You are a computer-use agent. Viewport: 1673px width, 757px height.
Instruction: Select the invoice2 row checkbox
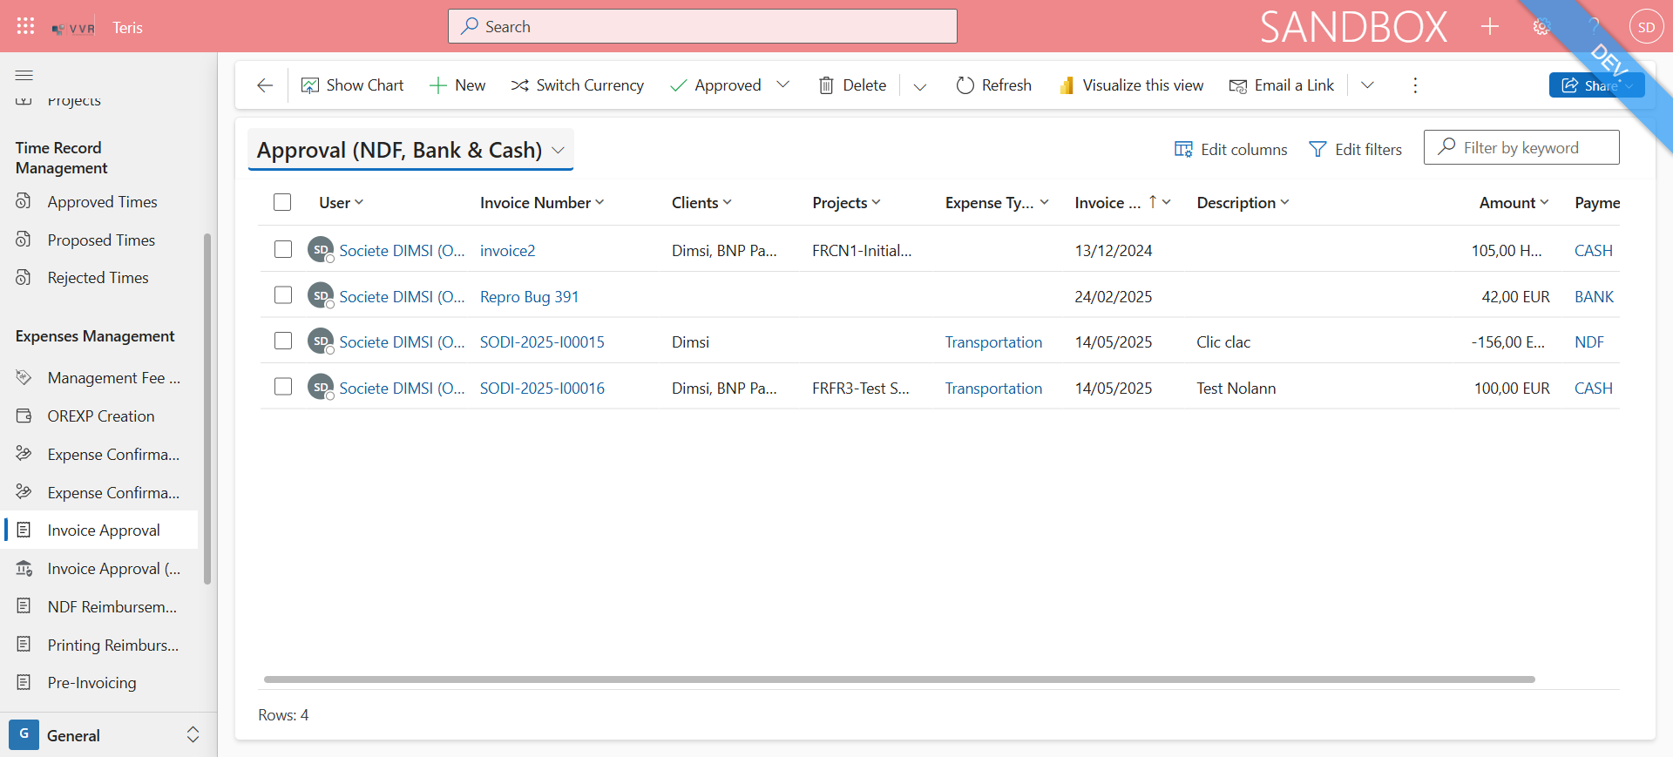[283, 249]
